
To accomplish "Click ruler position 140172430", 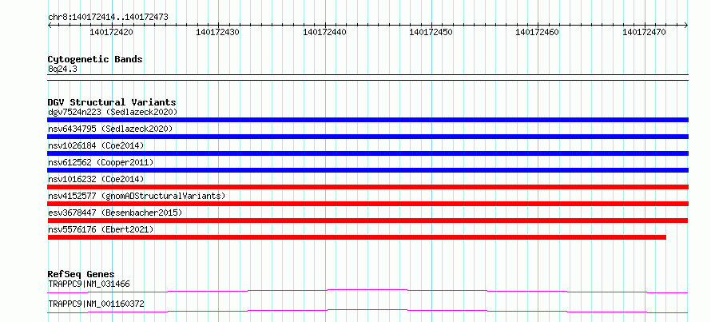I will pos(218,32).
